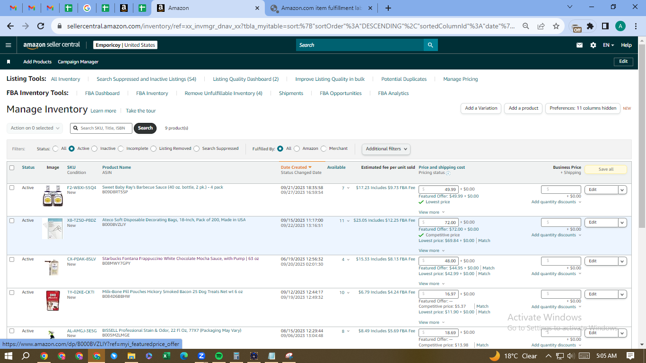The width and height of the screenshot is (646, 363).
Task: Open Excel from the taskbar
Action: point(166,356)
